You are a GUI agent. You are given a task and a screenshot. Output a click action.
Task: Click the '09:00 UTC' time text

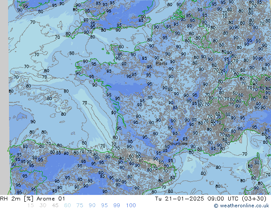click(224, 199)
